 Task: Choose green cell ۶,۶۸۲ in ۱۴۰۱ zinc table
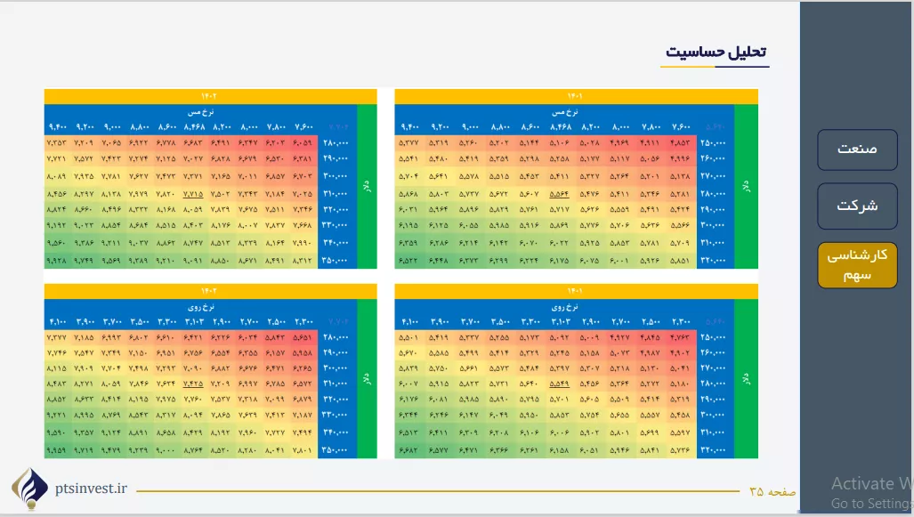click(409, 450)
